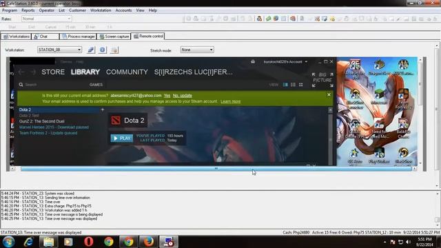Open COMMUNITY in the remote Steam window
Viewport: 441px width, 248px height.
pyautogui.click(x=127, y=72)
